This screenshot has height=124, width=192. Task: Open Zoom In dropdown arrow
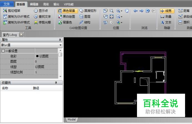click(121, 11)
